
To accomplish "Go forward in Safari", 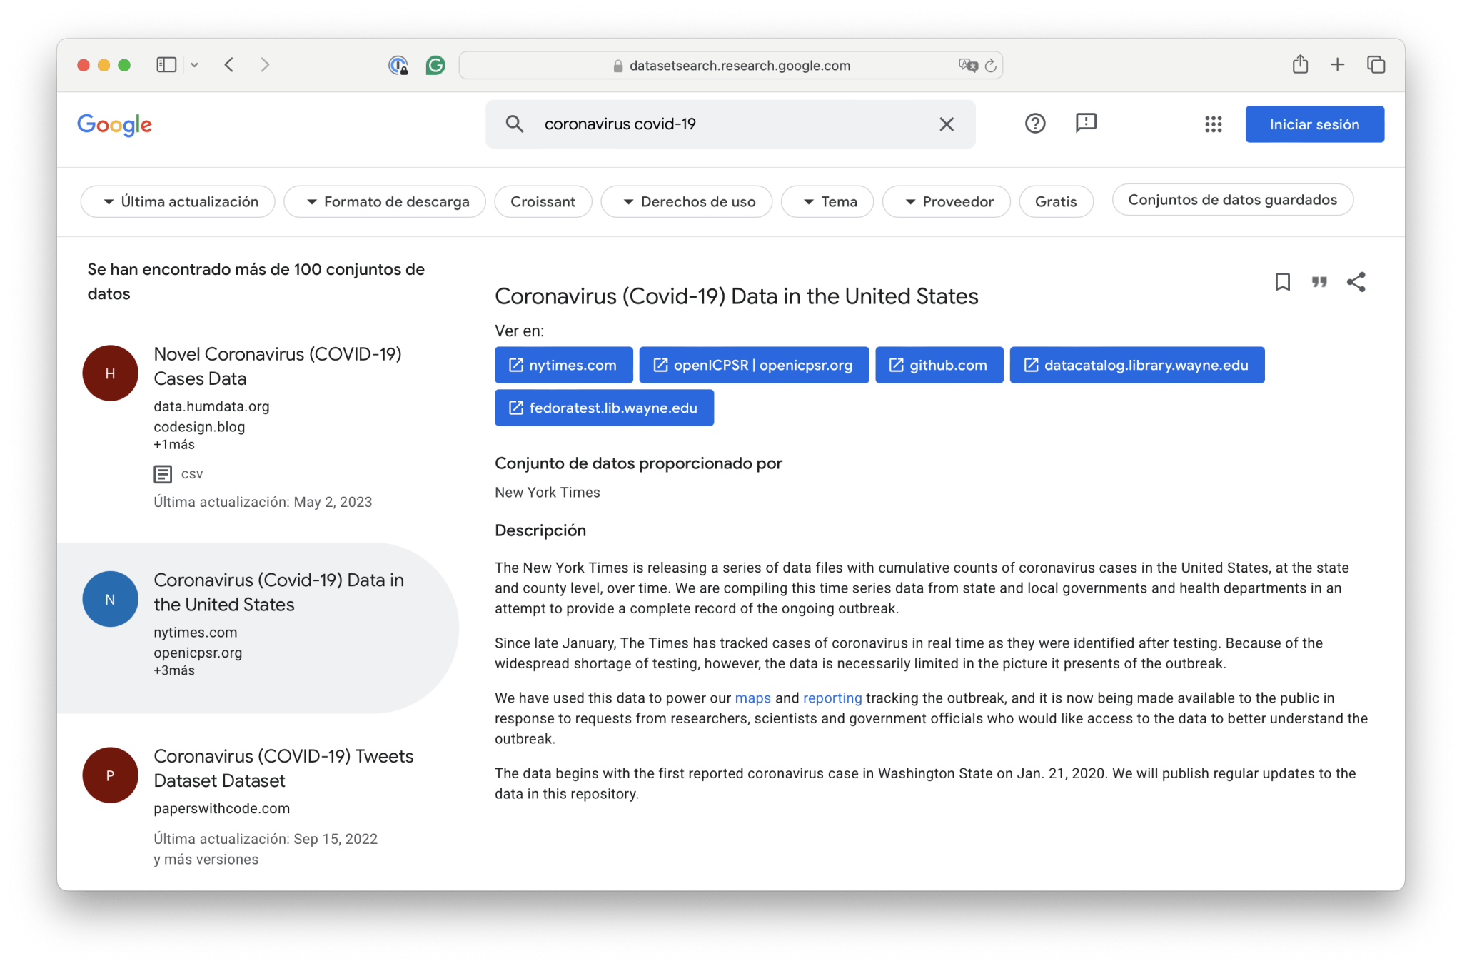I will coord(265,65).
